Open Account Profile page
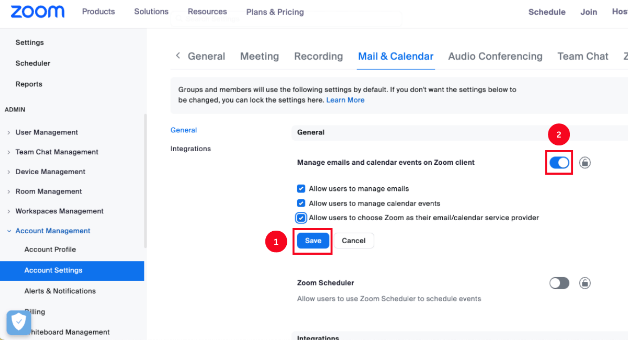The width and height of the screenshot is (628, 340). [50, 250]
